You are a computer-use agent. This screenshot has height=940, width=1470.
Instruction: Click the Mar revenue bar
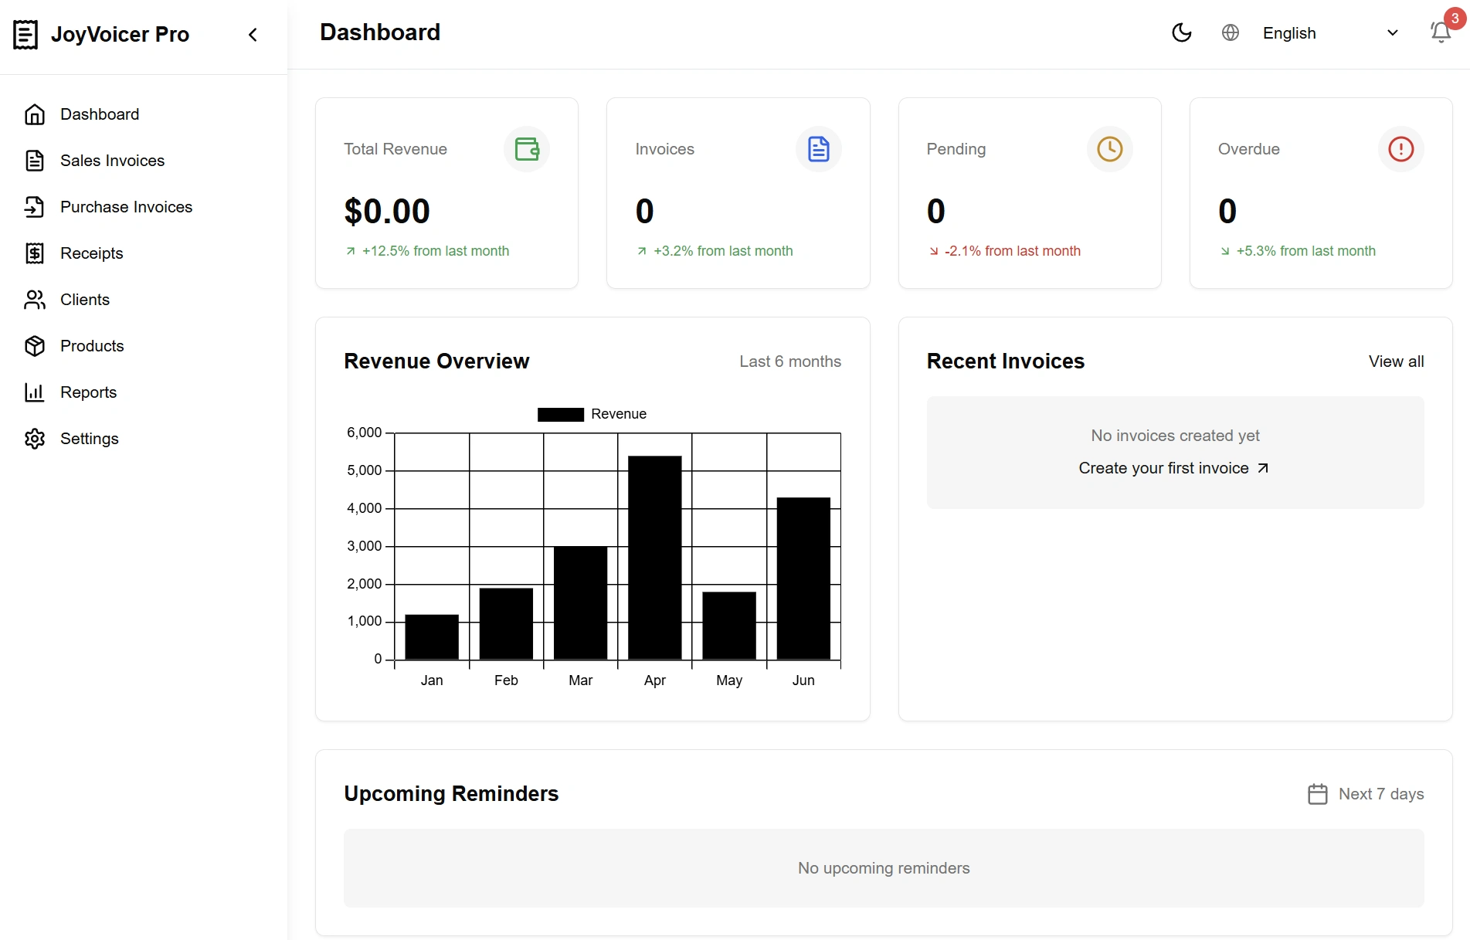tap(581, 603)
